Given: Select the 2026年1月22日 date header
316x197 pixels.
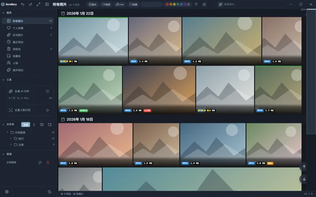Looking at the screenshot, I should click(x=80, y=14).
